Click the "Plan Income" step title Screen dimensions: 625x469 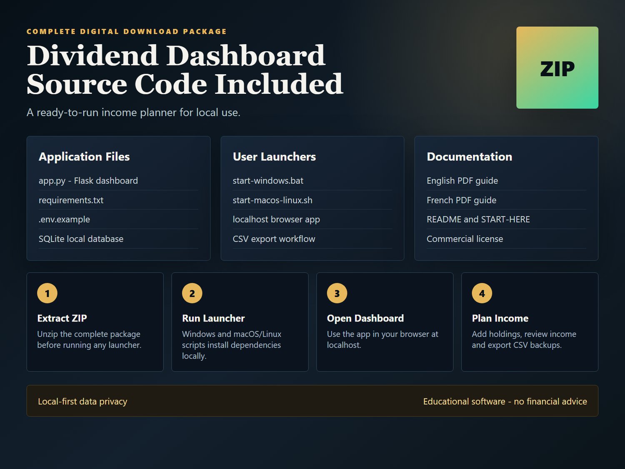click(x=500, y=319)
